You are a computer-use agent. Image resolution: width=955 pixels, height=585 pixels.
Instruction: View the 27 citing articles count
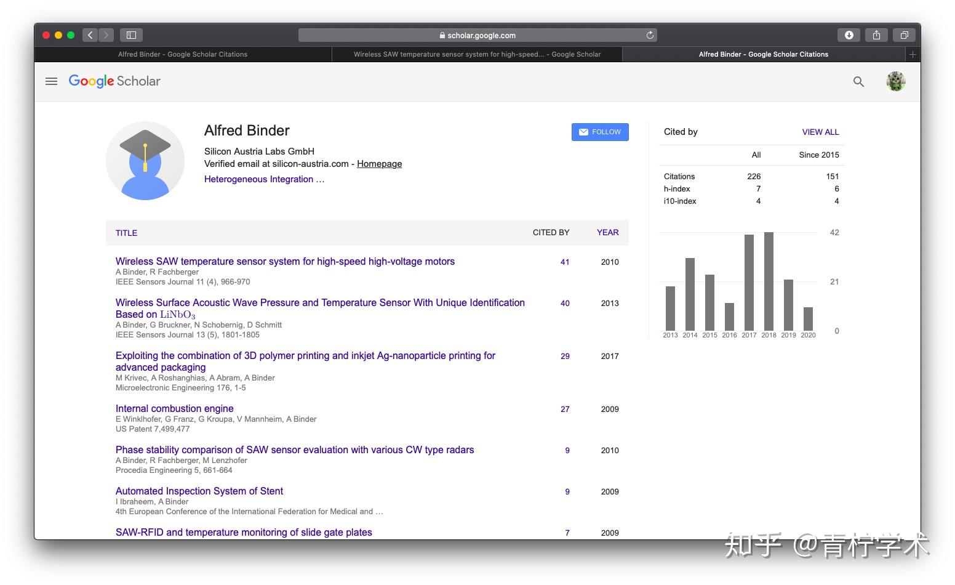(565, 409)
